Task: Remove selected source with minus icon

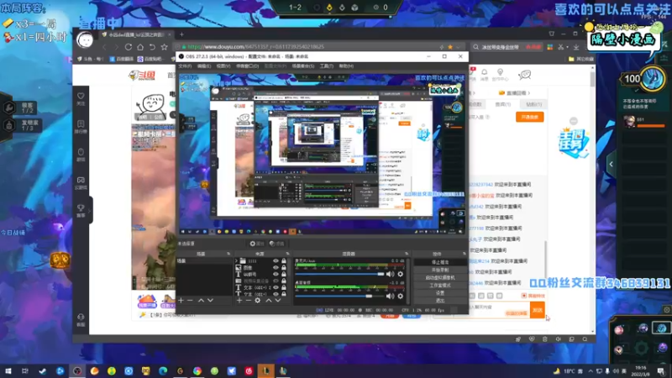Action: click(248, 301)
